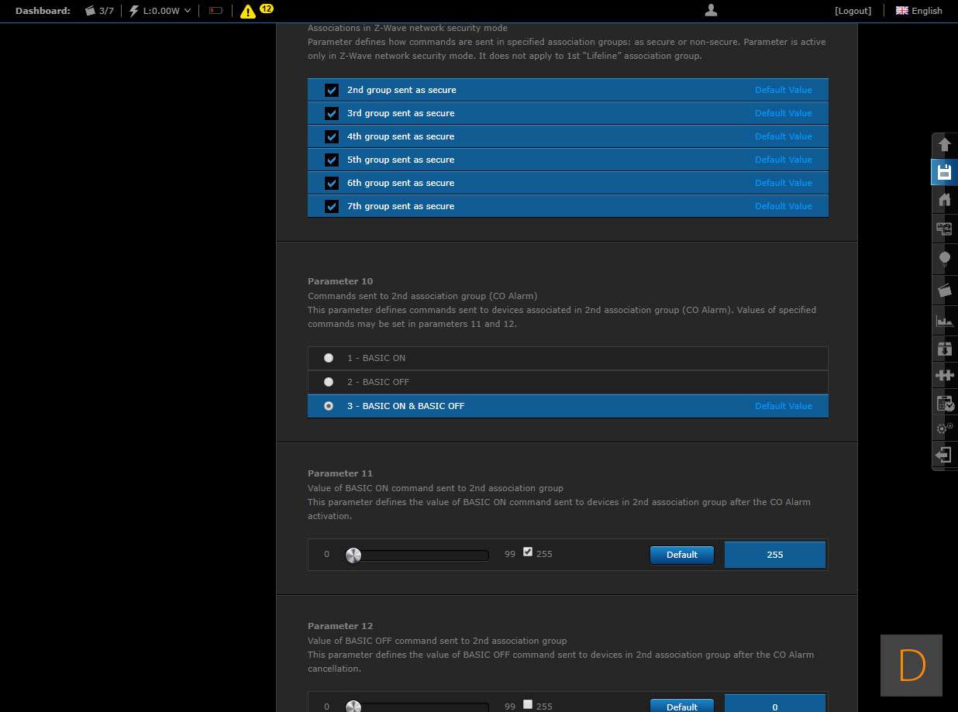Image resolution: width=958 pixels, height=712 pixels.
Task: Click the user profile icon in top bar
Action: click(711, 10)
